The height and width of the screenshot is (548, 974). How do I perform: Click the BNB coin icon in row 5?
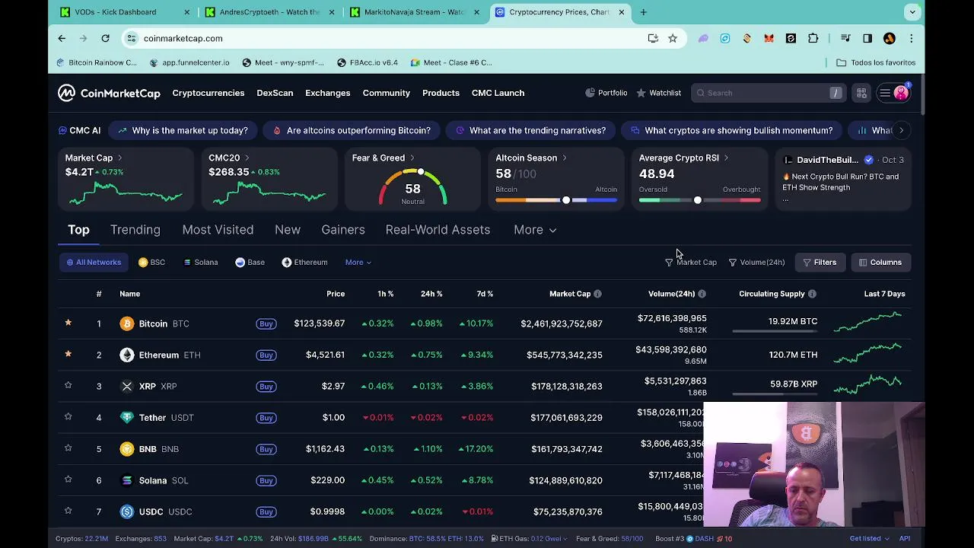click(127, 449)
